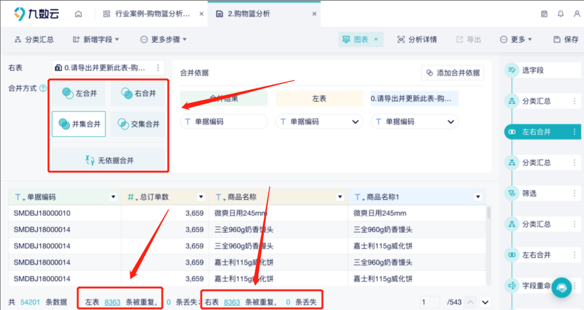Click the home icon in top bar
This screenshot has height=310, width=584.
[x=78, y=14]
